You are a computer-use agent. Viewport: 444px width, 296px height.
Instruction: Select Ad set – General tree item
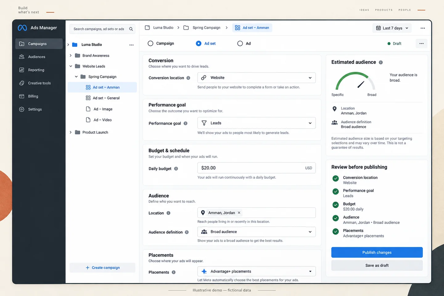pos(102,98)
